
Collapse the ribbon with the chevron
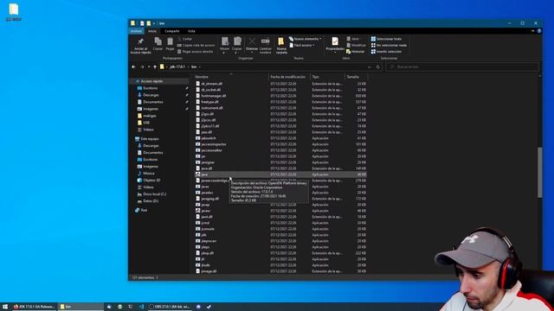point(533,31)
